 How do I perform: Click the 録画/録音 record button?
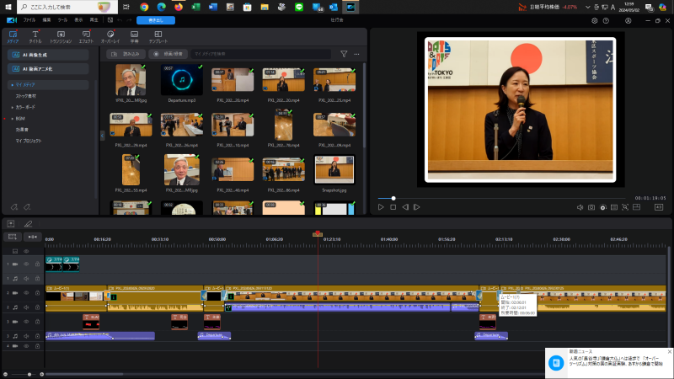point(168,54)
